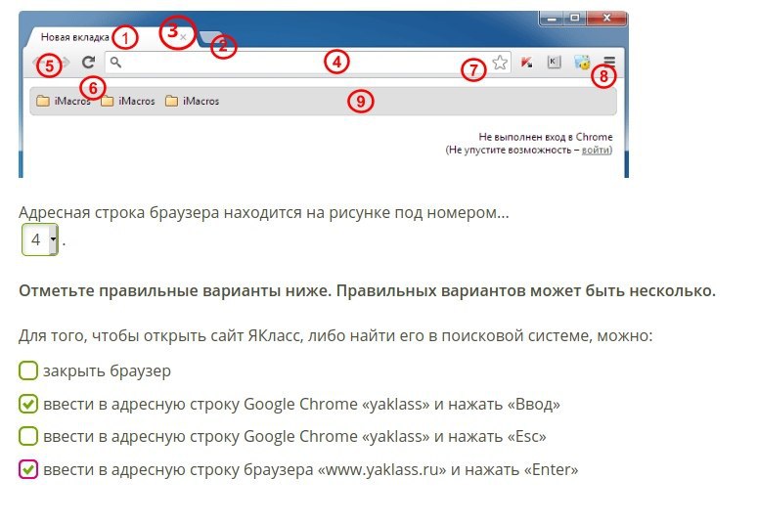This screenshot has height=522, width=758.
Task: Click the forward navigation arrow
Action: 66,63
